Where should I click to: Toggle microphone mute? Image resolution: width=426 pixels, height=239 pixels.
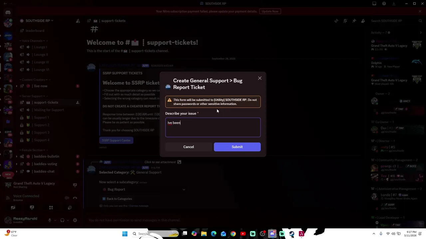point(50,220)
